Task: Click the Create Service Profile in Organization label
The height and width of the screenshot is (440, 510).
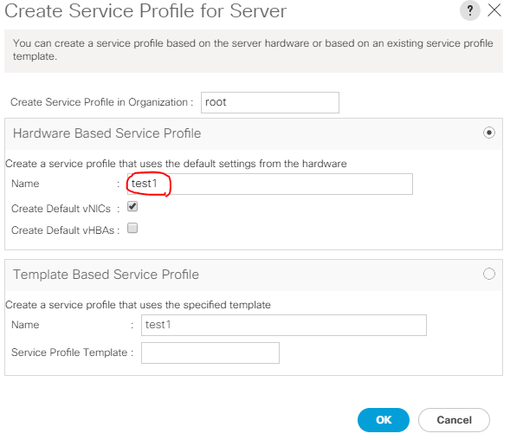Action: (100, 102)
